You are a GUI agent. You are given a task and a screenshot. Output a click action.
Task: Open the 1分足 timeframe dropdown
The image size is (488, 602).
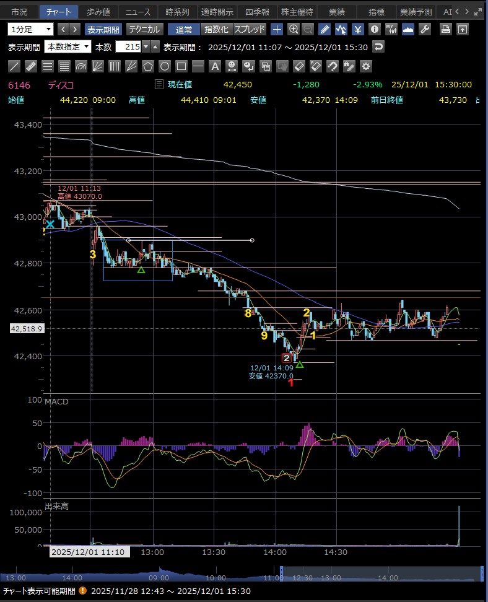tap(31, 29)
